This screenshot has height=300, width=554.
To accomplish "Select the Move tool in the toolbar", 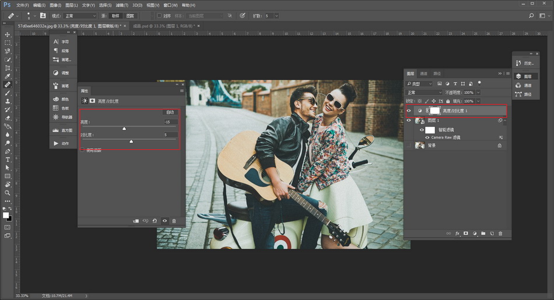I will click(x=8, y=35).
